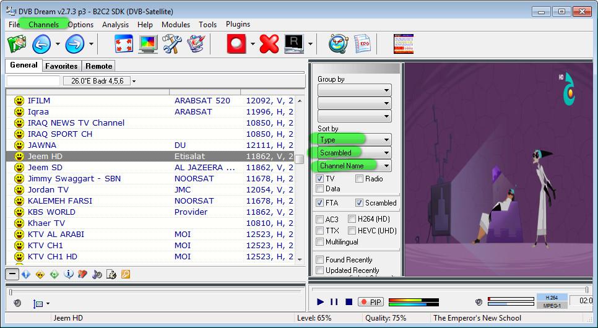Toggle the Radio checkbox
Image resolution: width=598 pixels, height=328 pixels.
[359, 178]
